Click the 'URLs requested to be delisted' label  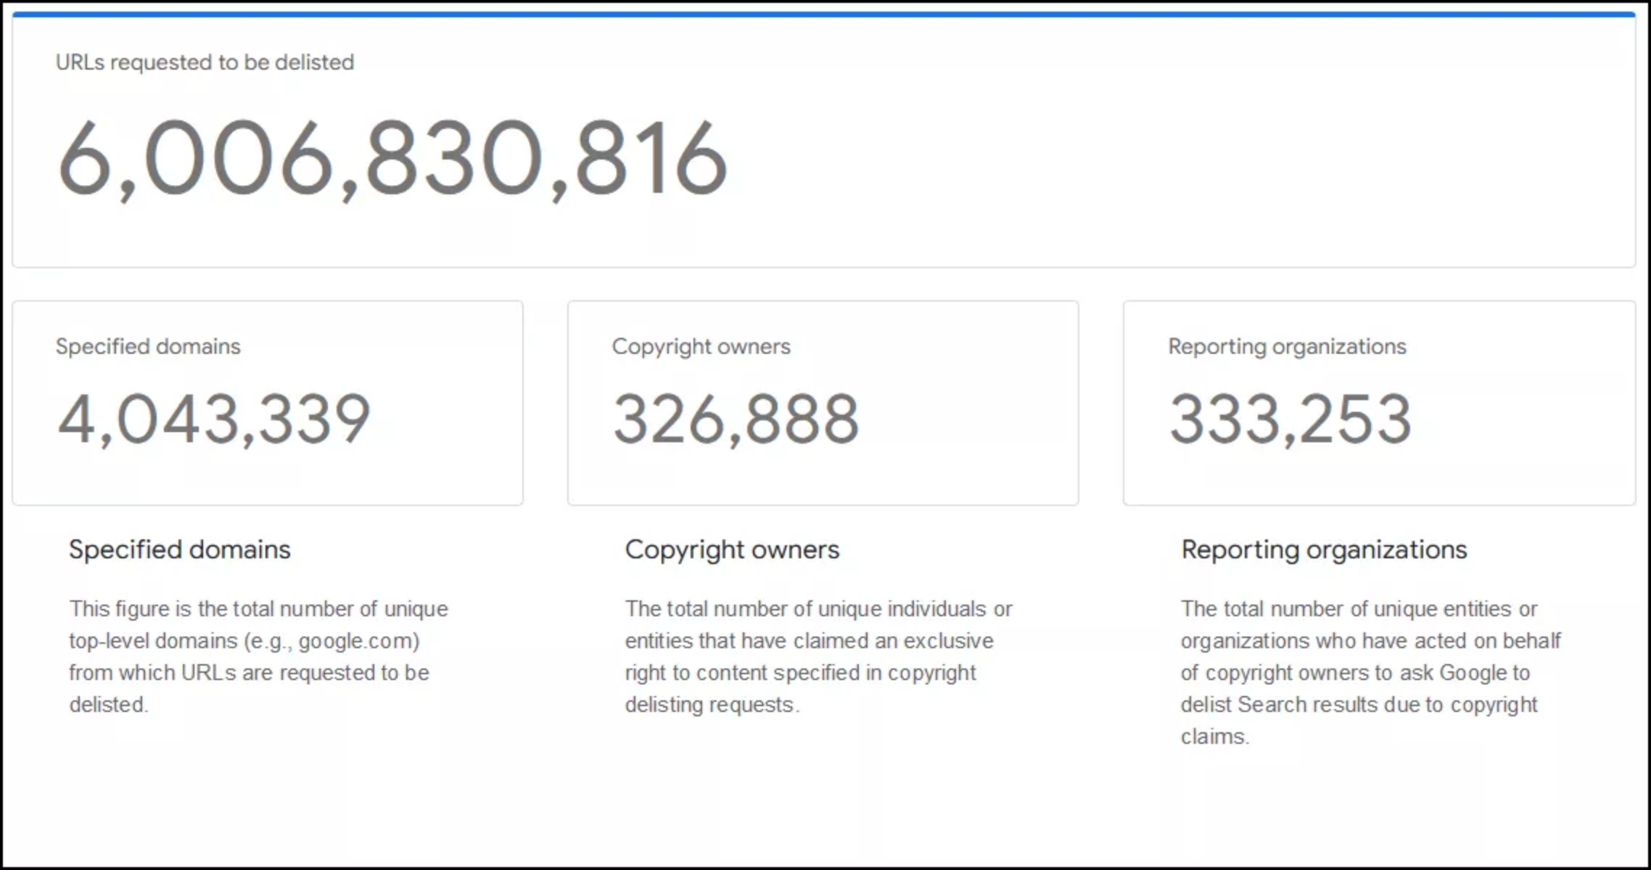[205, 62]
